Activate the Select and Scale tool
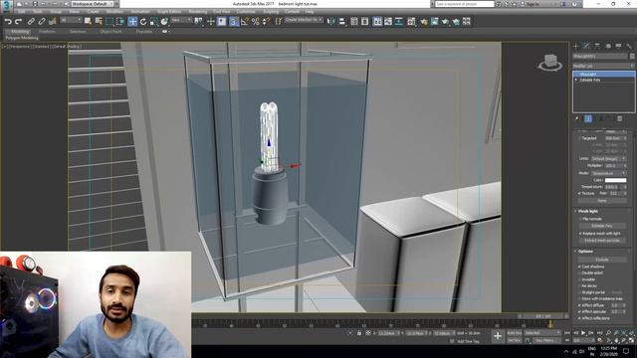Viewport: 637px width, 358px height. 153,22
